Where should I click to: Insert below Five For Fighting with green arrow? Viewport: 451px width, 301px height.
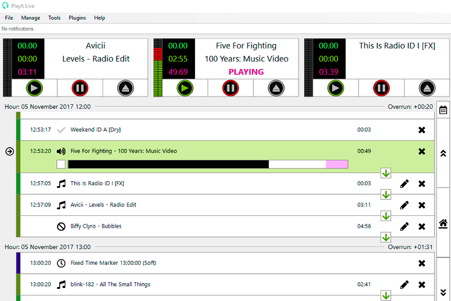coord(386,173)
